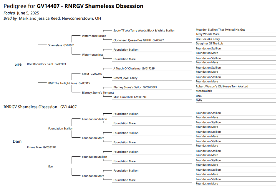This screenshot has height=191, width=280.
Task: Click the Bee Gee Aka Percy entry
Action: 208,39
